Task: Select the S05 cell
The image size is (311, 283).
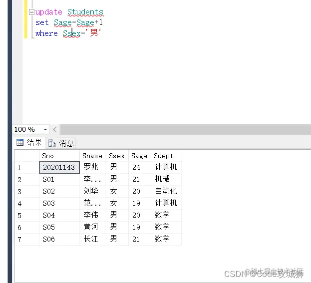Action: [59, 227]
